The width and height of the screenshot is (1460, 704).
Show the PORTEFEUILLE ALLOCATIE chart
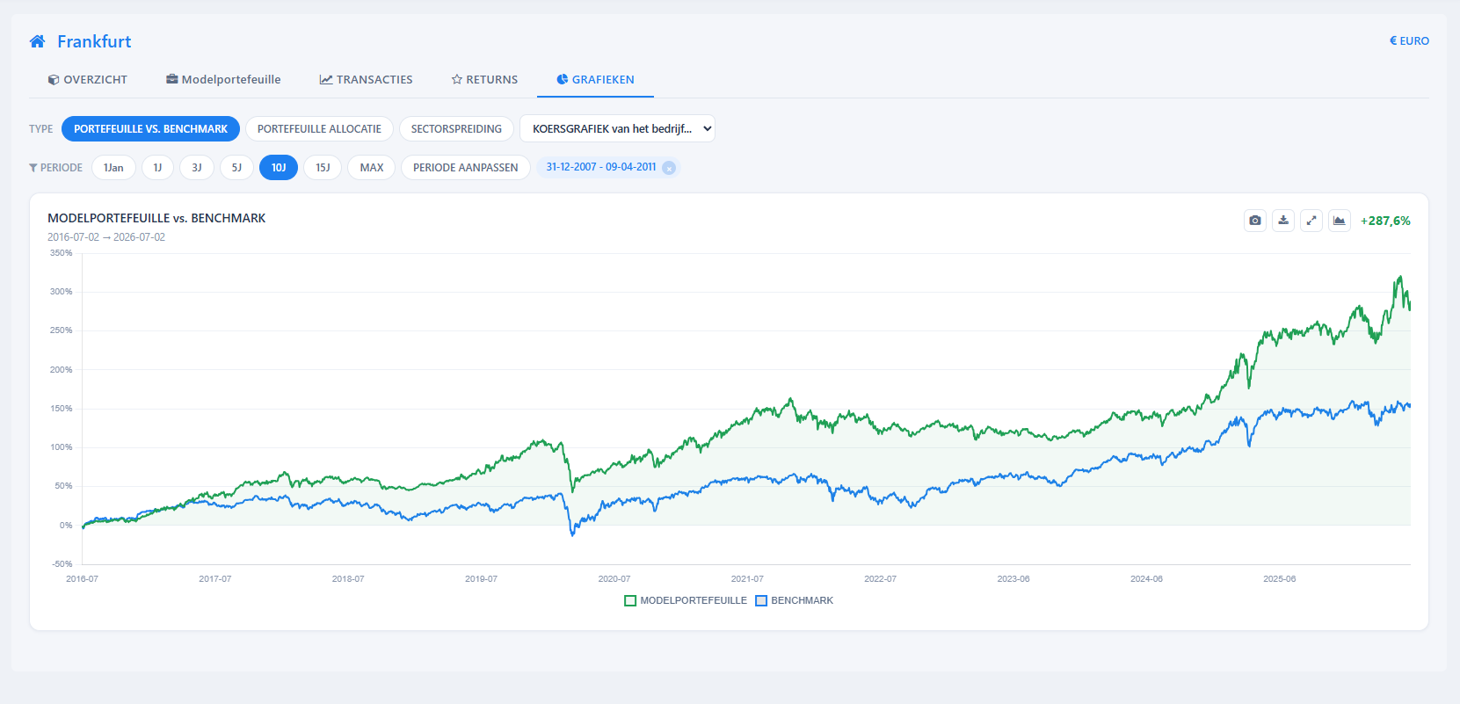(319, 128)
